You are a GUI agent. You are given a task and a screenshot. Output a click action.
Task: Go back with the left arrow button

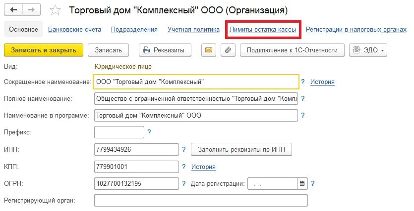coord(13,10)
